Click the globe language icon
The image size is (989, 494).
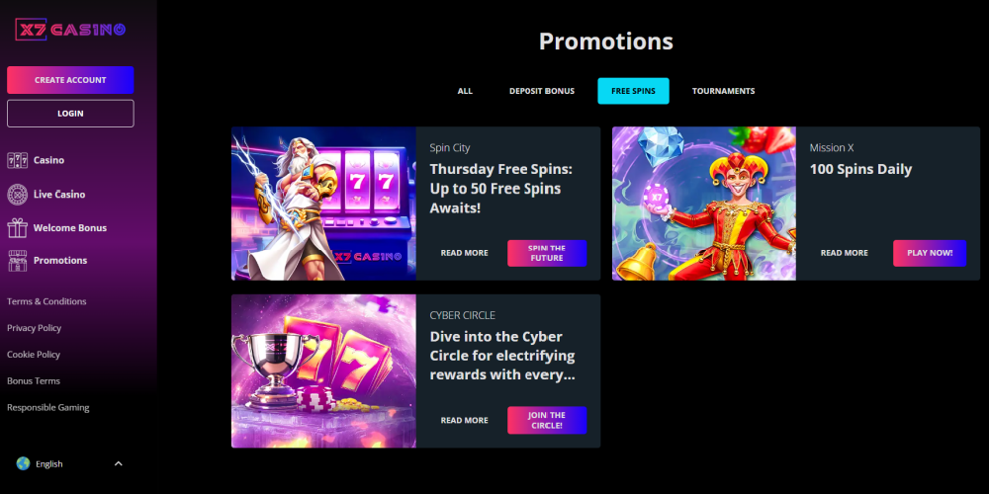point(24,463)
